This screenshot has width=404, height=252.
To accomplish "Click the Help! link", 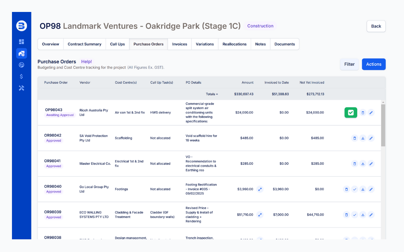I will pyautogui.click(x=86, y=62).
